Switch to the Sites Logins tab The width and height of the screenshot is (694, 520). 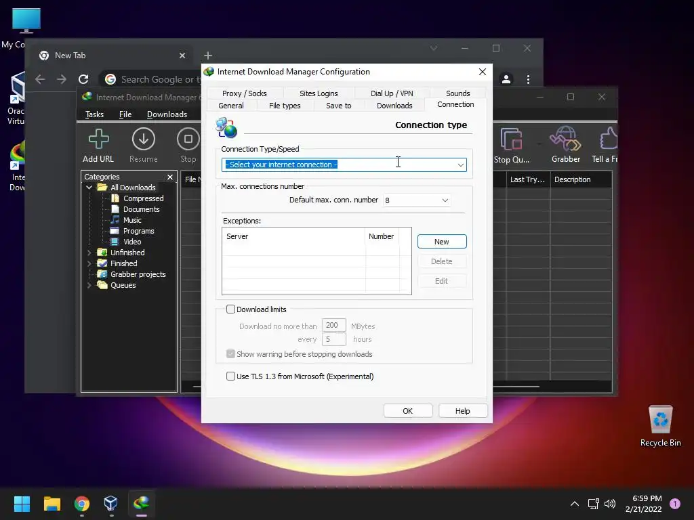(x=319, y=93)
